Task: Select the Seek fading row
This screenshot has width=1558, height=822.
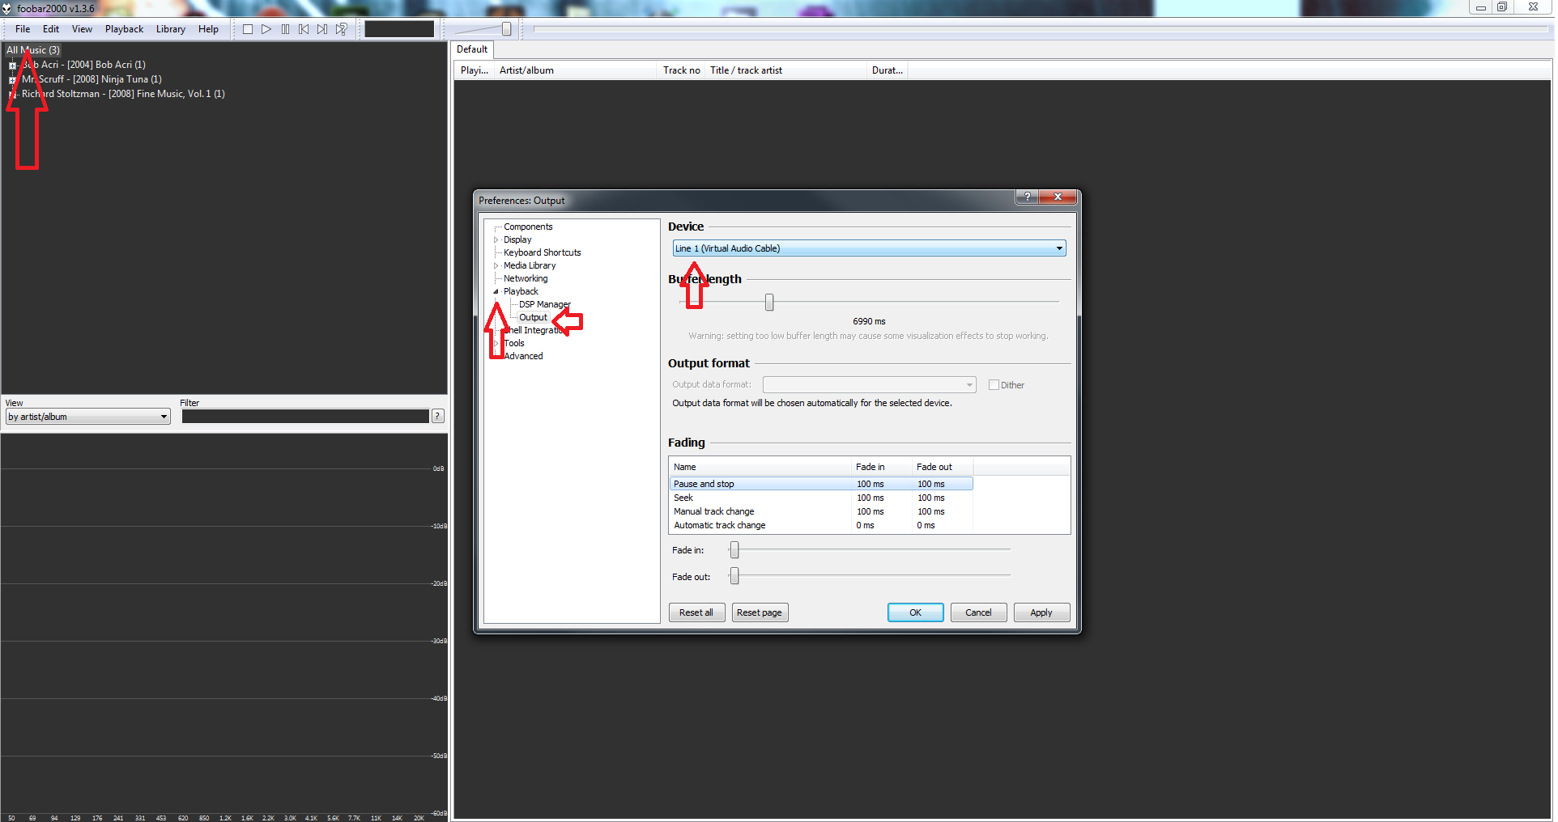Action: point(821,498)
